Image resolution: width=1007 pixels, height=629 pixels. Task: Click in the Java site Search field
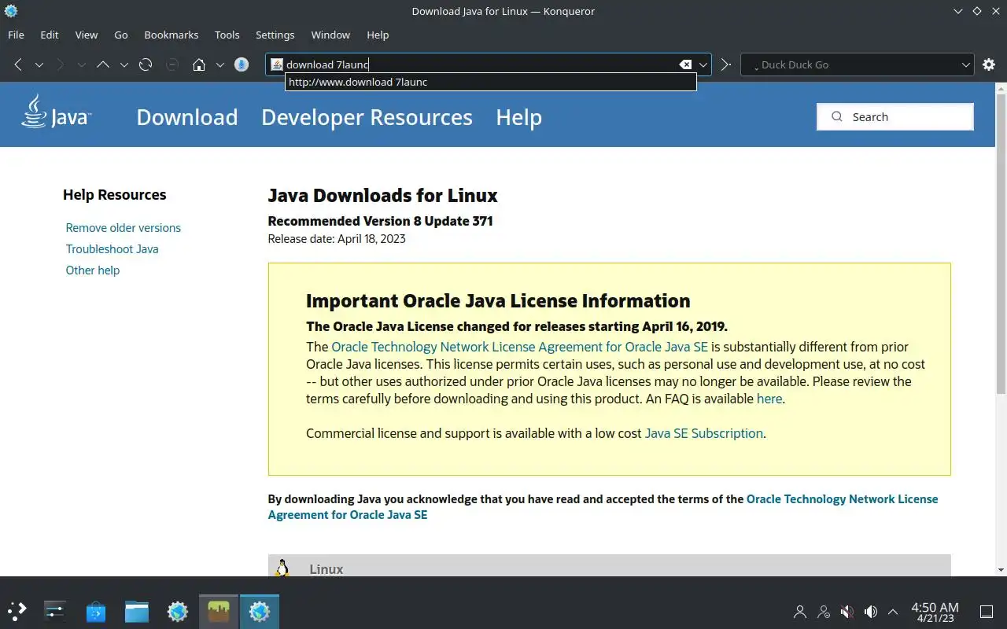895,117
